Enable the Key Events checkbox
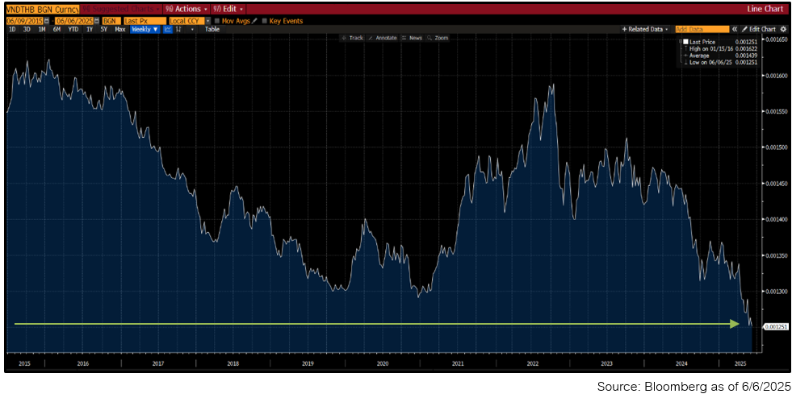The image size is (792, 398). pos(265,20)
